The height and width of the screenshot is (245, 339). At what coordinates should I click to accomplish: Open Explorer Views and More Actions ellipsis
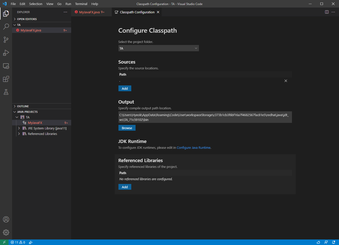pos(65,12)
